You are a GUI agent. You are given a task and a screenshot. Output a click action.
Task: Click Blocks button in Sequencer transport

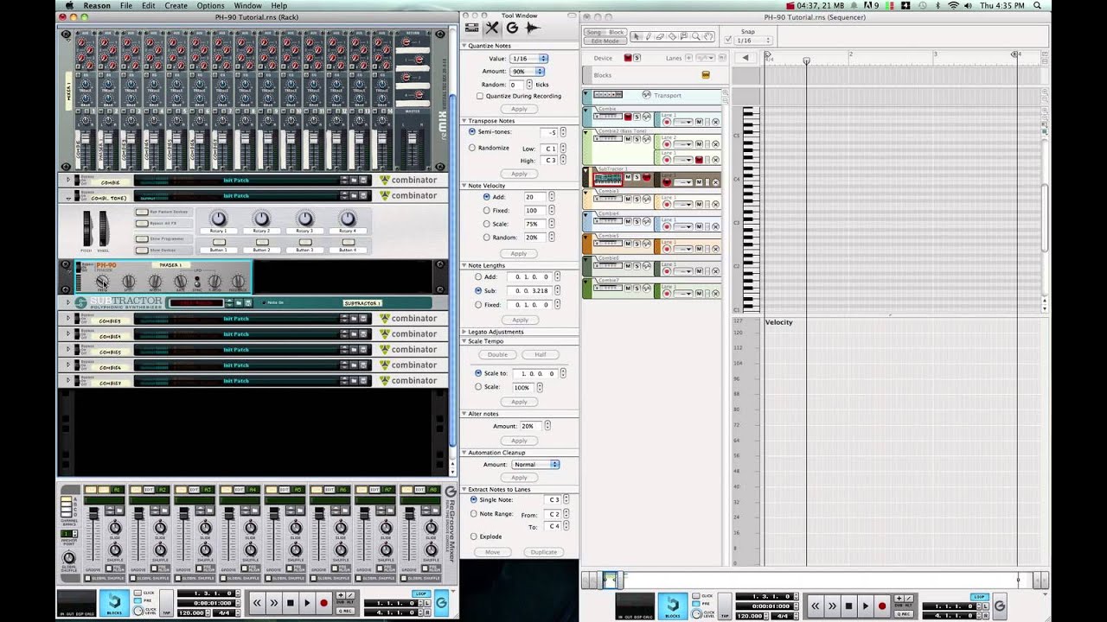pos(672,606)
